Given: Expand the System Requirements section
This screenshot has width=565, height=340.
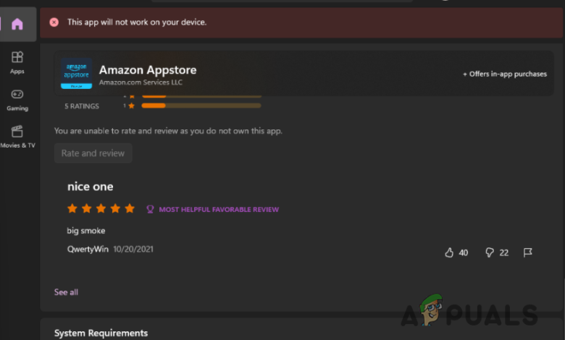Looking at the screenshot, I should (101, 333).
